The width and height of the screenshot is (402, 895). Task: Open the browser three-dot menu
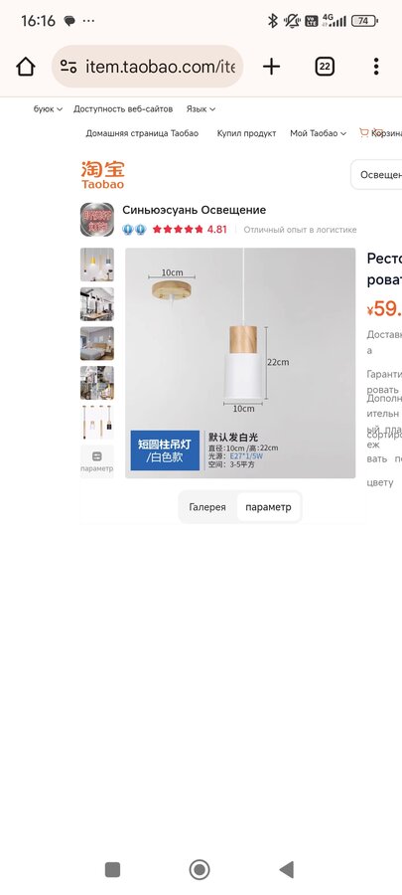tap(376, 67)
